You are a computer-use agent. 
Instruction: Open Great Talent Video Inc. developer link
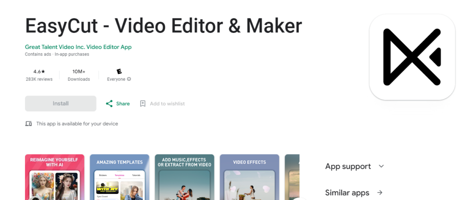tap(78, 47)
